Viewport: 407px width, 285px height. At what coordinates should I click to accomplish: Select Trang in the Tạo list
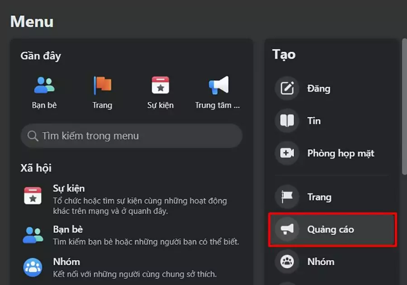[x=332, y=197]
